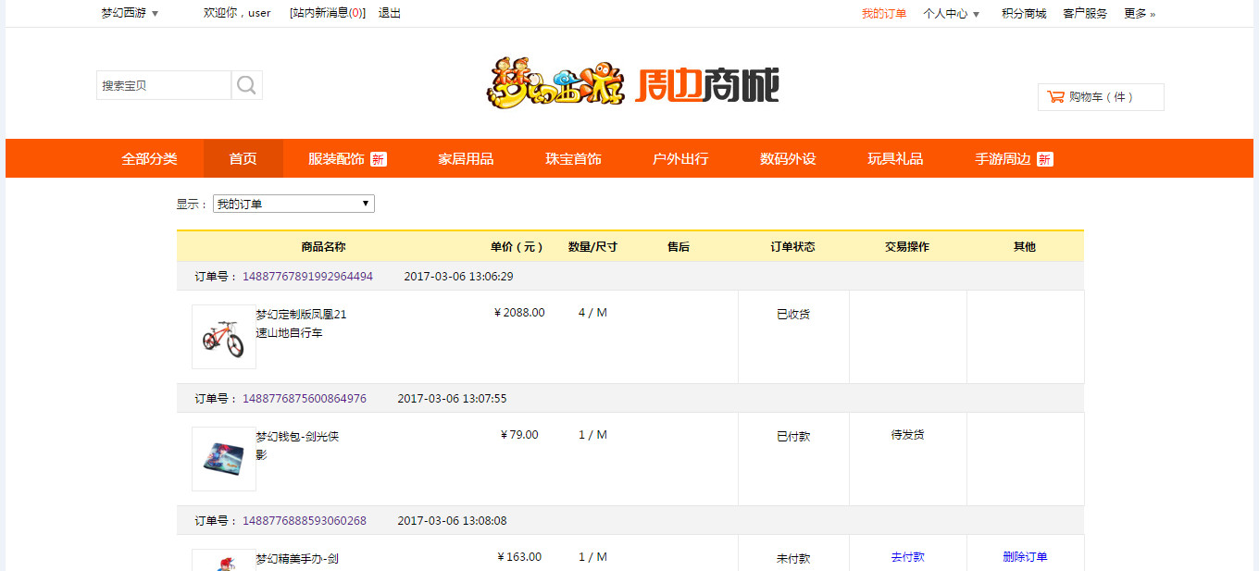
Task: Click the search magnifier icon
Action: click(x=246, y=85)
